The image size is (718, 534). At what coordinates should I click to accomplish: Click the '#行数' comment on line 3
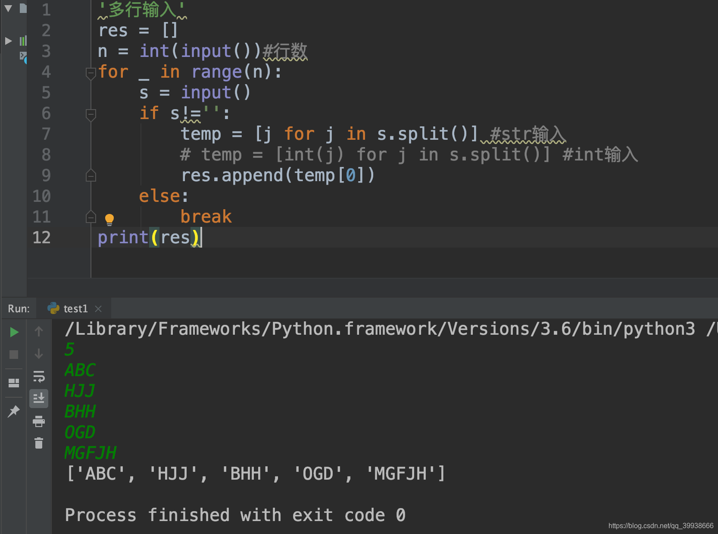(x=285, y=51)
